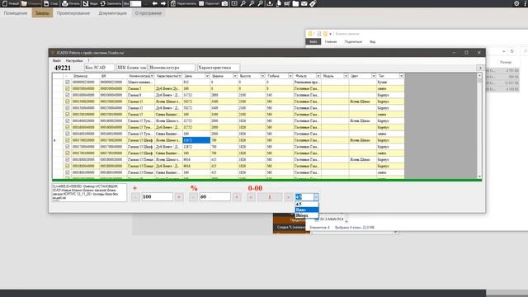Switch to the Заказы tab

[x=42, y=13]
